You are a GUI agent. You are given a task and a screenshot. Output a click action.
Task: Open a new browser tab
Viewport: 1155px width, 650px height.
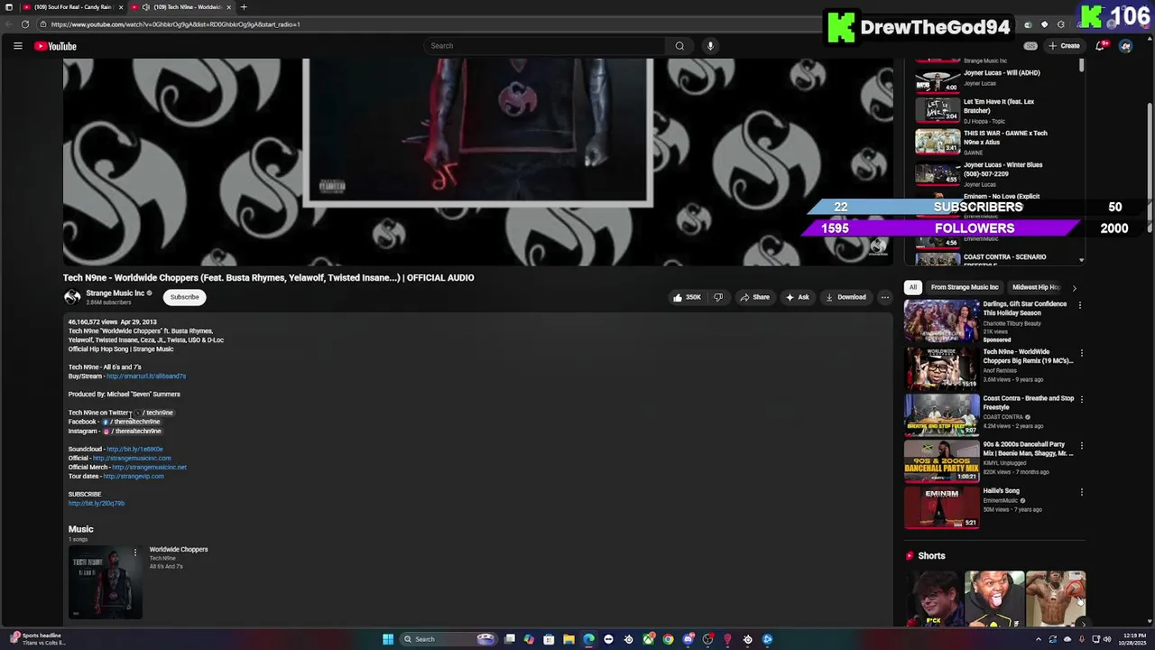point(243,7)
